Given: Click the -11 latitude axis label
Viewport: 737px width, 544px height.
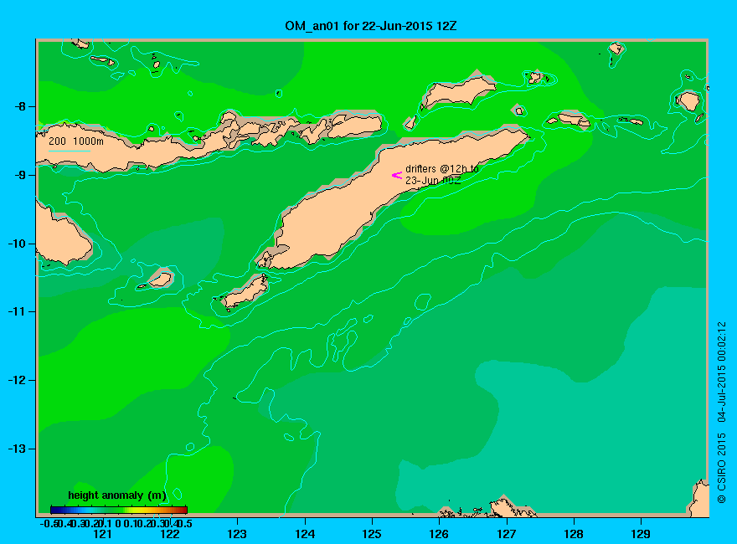Looking at the screenshot, I should tap(17, 311).
